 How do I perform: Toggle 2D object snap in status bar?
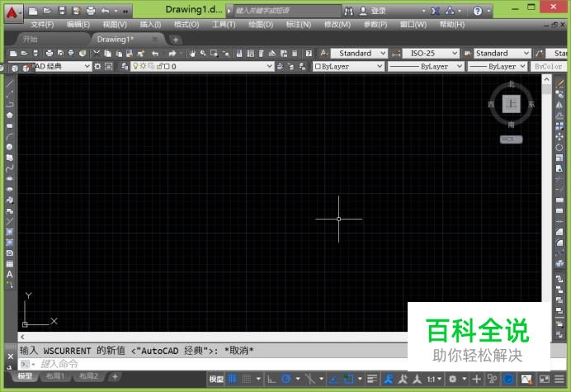pyautogui.click(x=348, y=380)
